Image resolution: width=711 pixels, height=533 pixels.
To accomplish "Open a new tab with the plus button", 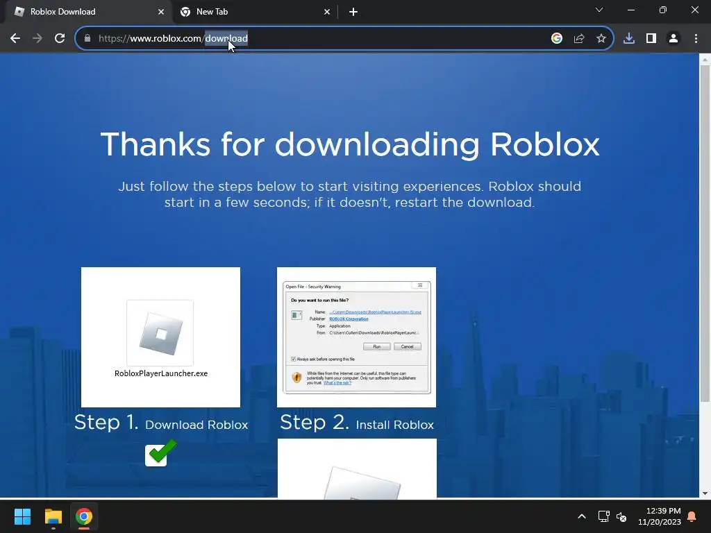I will [x=353, y=12].
